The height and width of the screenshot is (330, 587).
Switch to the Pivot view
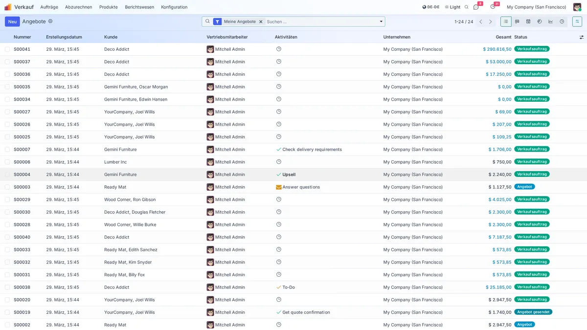[540, 22]
